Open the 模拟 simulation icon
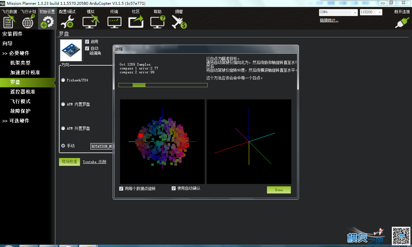This screenshot has height=247, width=412. tap(90, 19)
